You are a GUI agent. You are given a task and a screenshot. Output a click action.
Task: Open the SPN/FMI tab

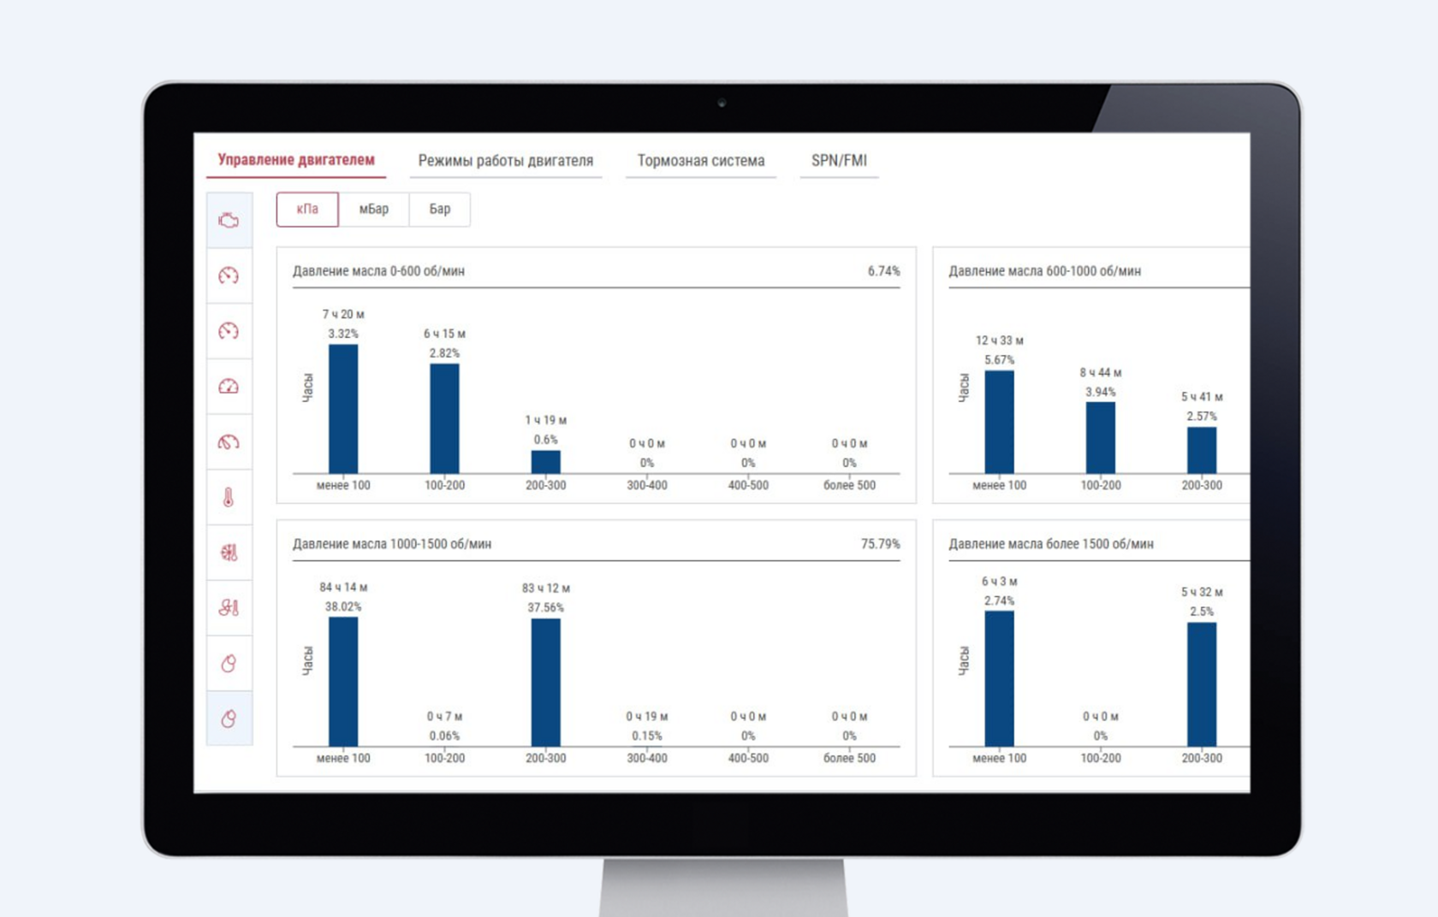tap(839, 161)
